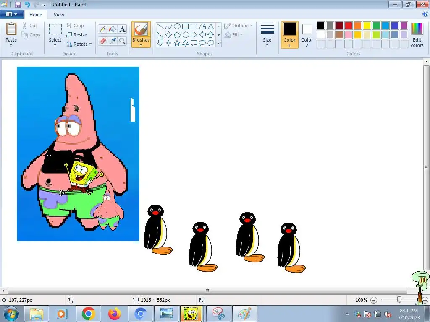430x322 pixels.
Task: Select the Magnifier tool
Action: [x=122, y=41]
